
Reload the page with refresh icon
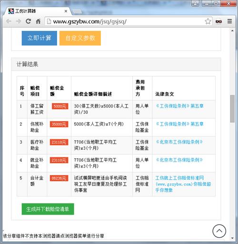tap(29, 21)
